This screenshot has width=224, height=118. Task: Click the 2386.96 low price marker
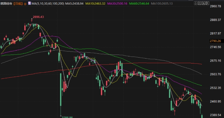pyautogui.click(x=67, y=117)
